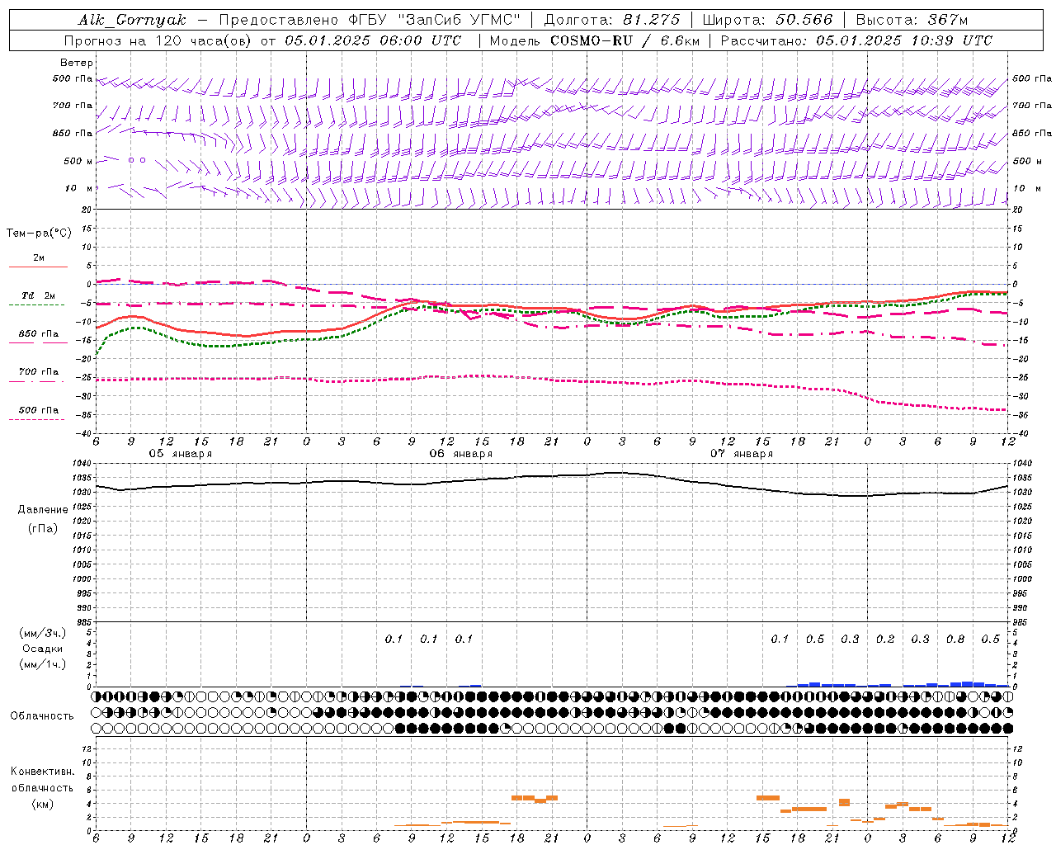Click the Облачность cloud cover label

coord(42,716)
